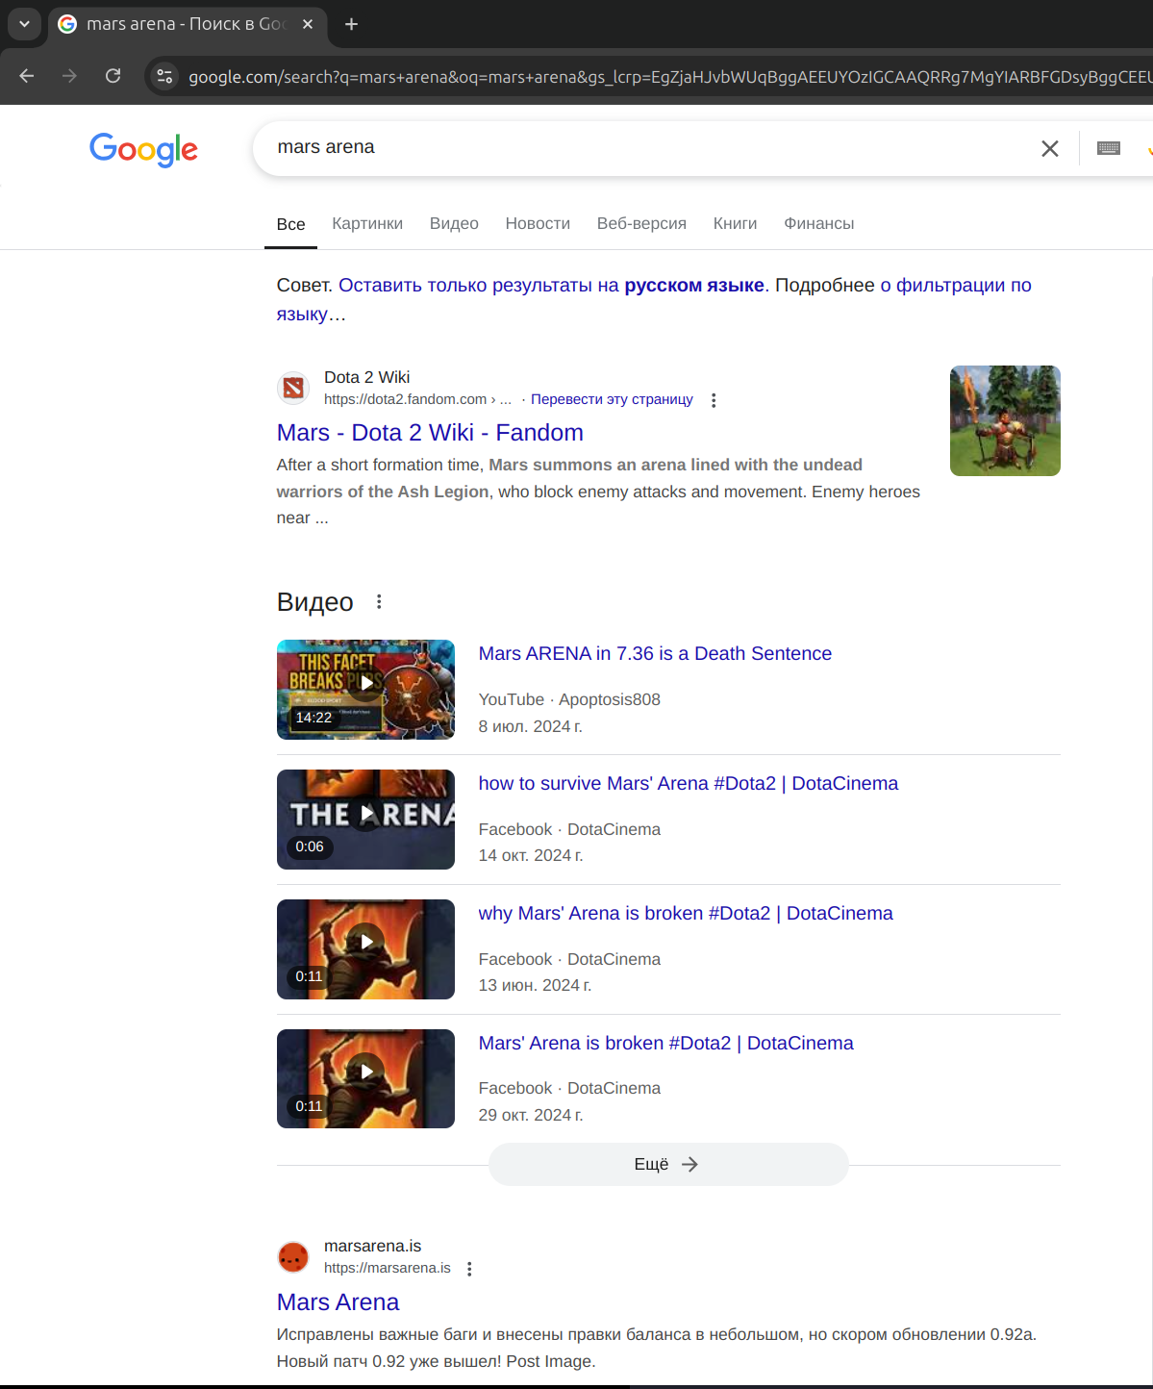
Task: Click the marsarena.is favicon
Action: [x=293, y=1256]
